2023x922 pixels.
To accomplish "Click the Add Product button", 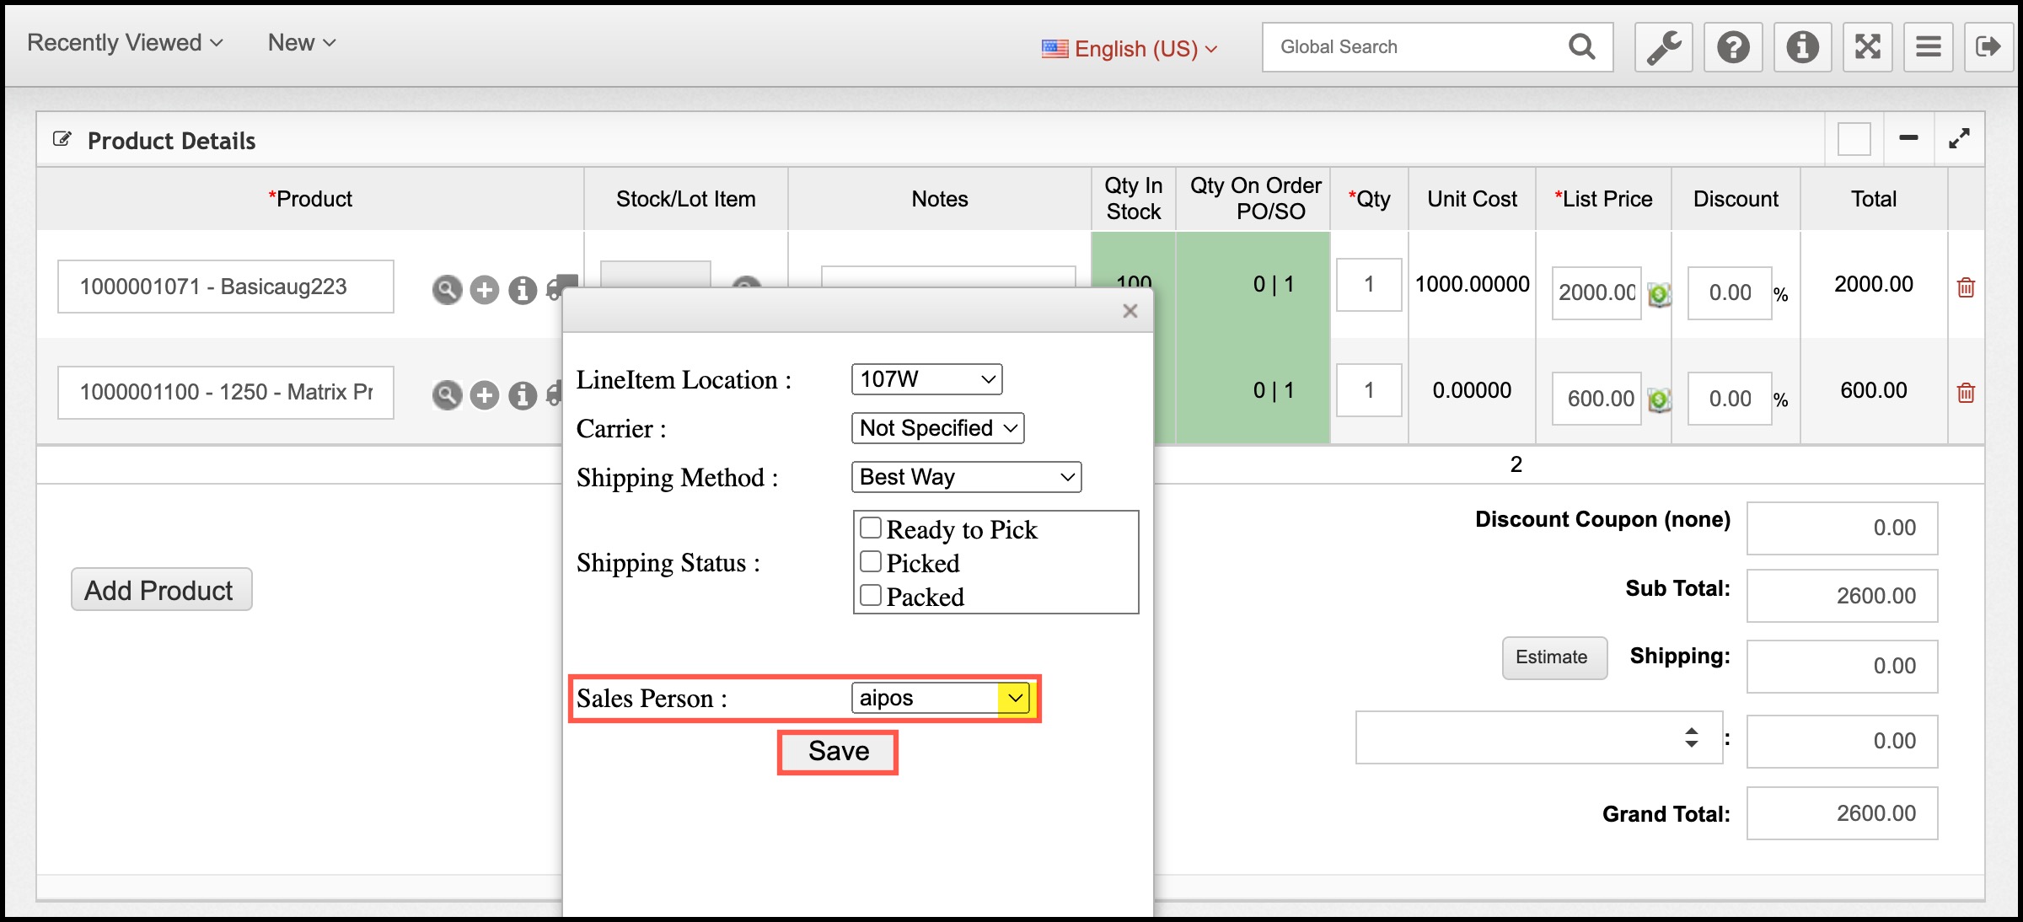I will [161, 590].
